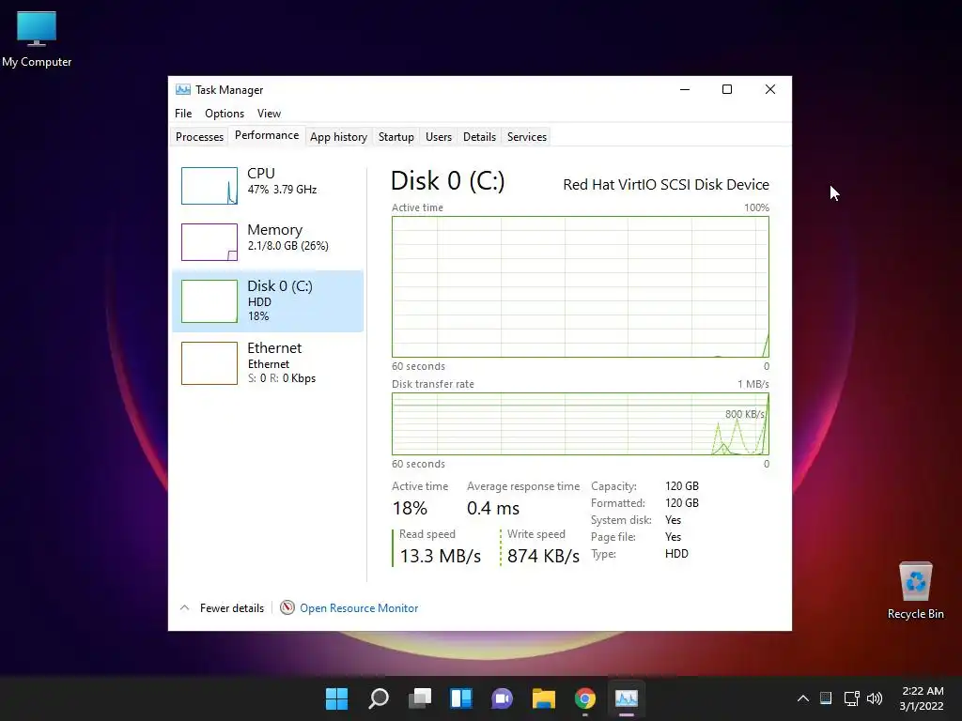Image resolution: width=962 pixels, height=721 pixels.
Task: Switch to the App history tab
Action: [x=338, y=137]
